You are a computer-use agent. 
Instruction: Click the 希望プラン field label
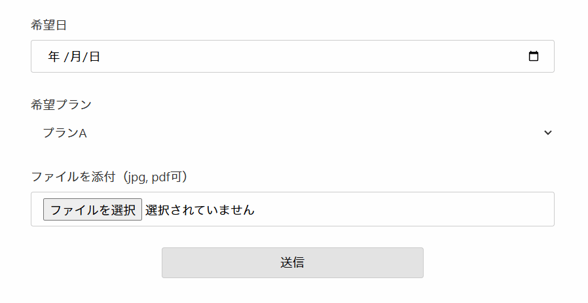61,104
